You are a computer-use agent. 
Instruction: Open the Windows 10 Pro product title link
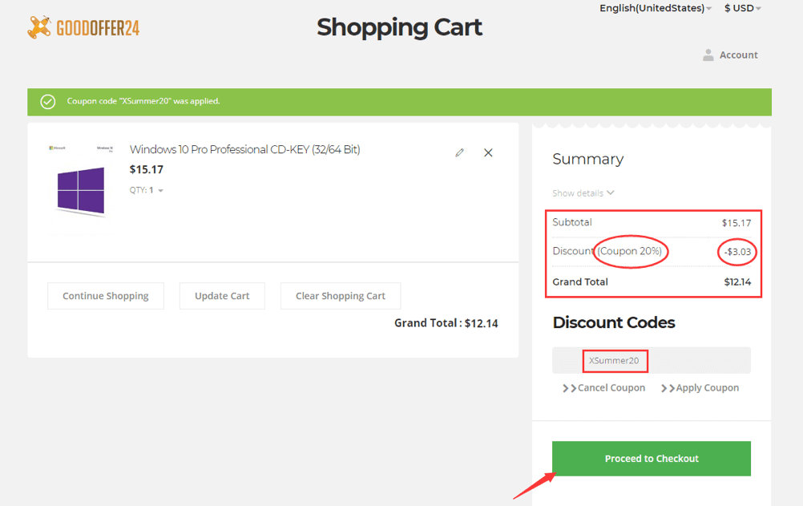[244, 149]
